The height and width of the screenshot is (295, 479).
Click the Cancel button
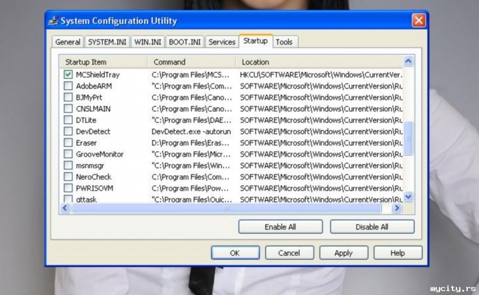[x=290, y=253]
